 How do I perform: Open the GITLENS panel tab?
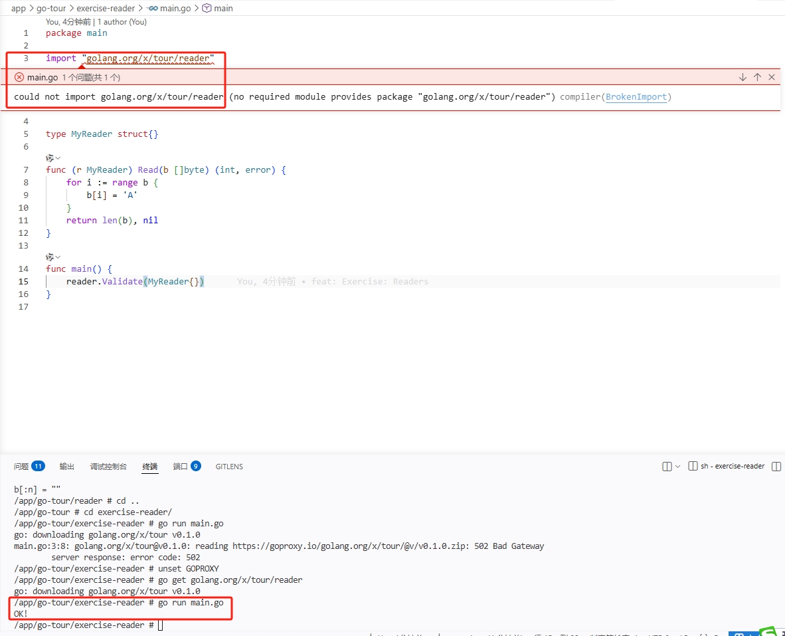point(229,467)
